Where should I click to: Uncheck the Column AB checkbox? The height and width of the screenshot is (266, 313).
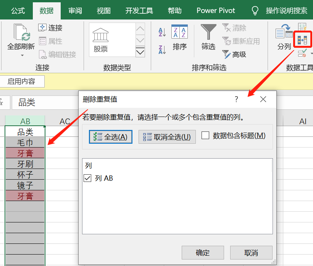(87, 178)
